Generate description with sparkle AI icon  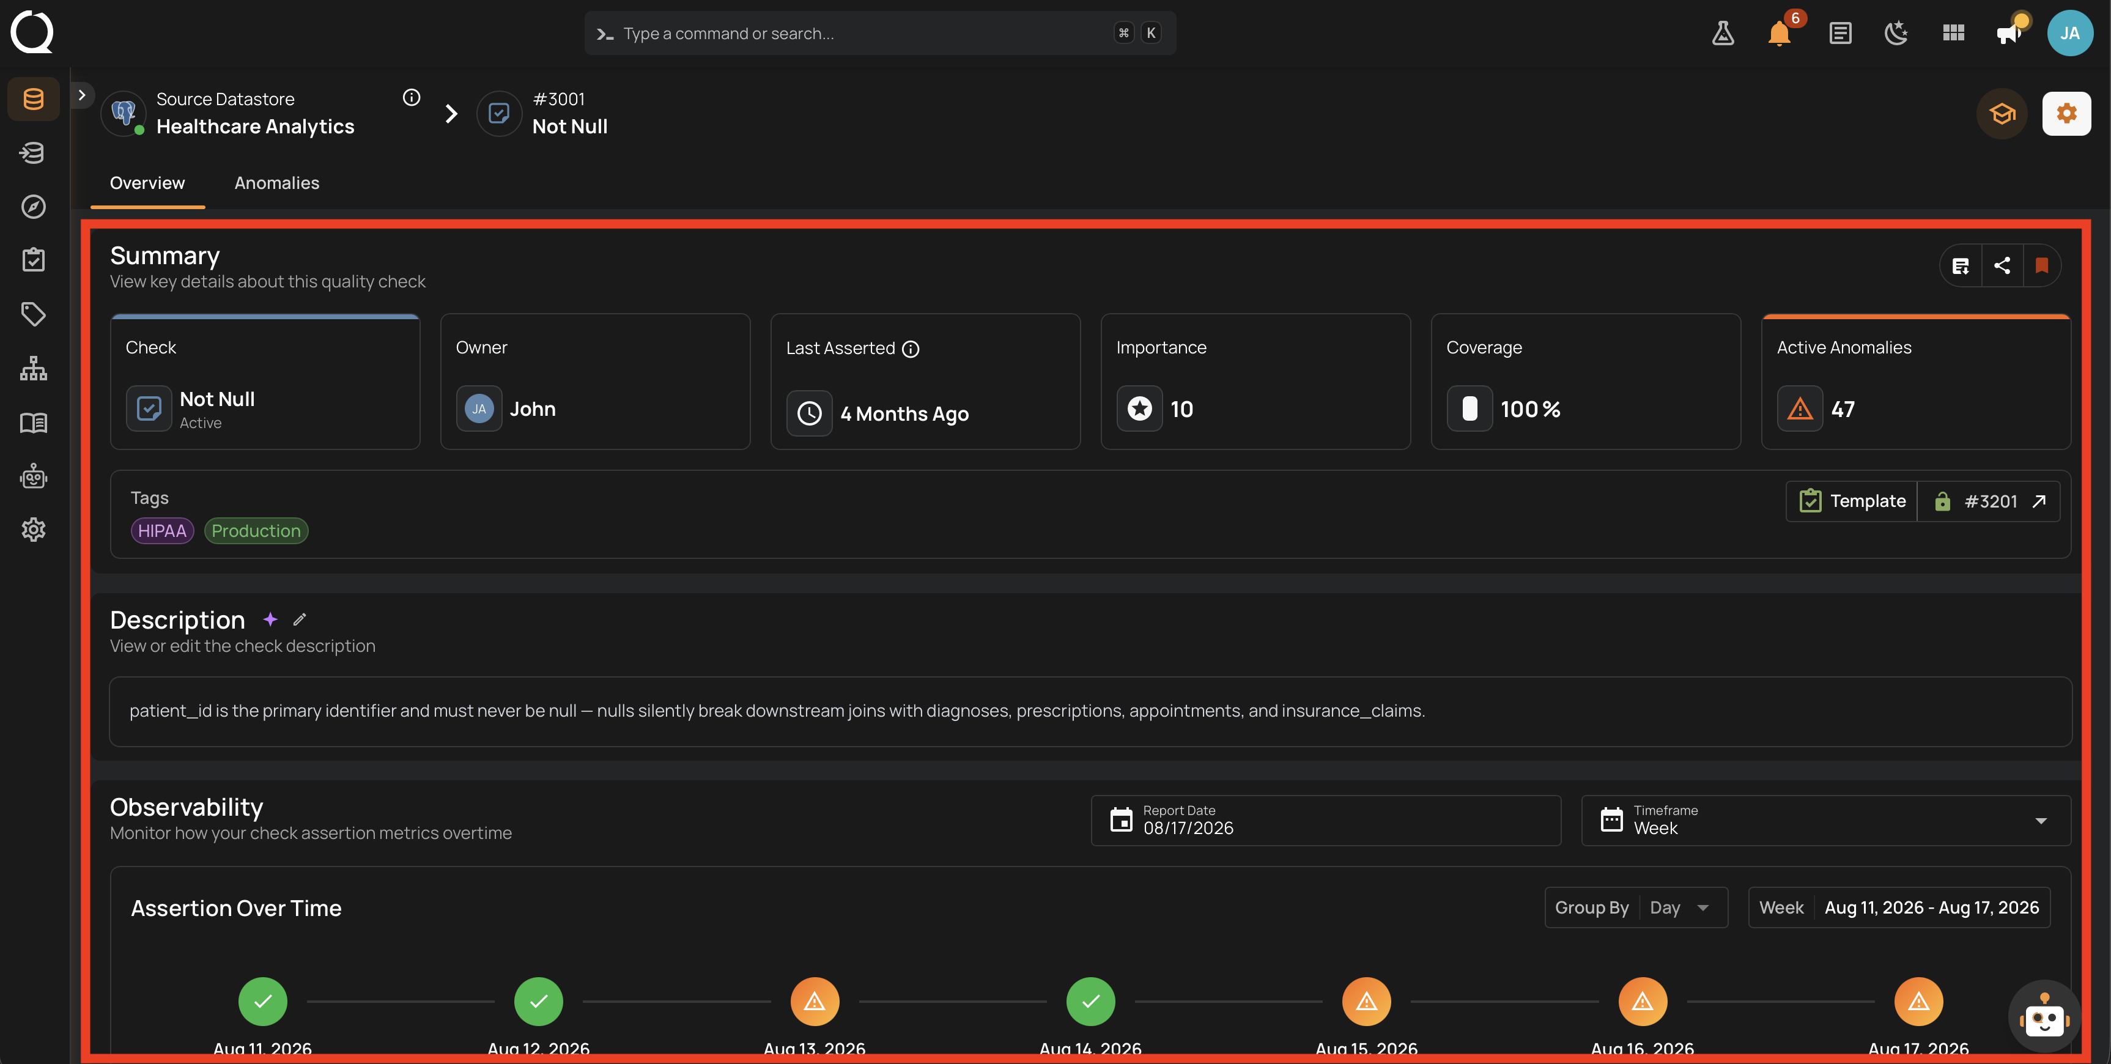pos(270,619)
